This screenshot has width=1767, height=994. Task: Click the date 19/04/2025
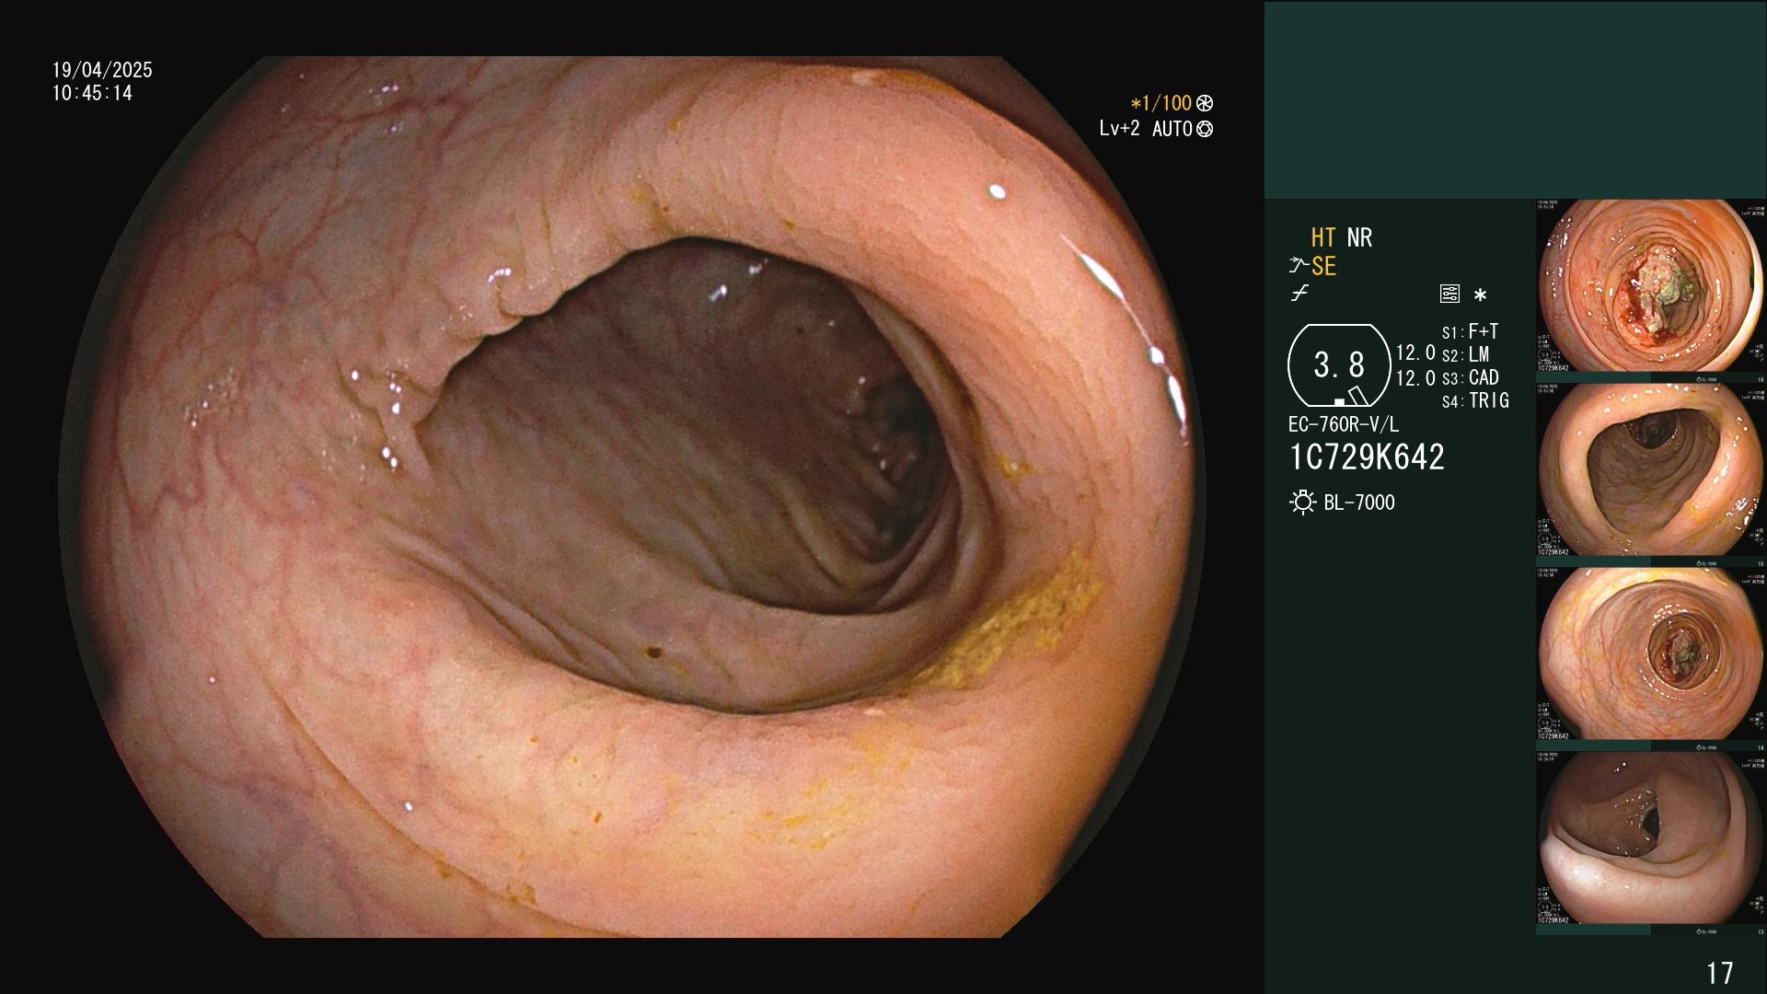[x=102, y=70]
